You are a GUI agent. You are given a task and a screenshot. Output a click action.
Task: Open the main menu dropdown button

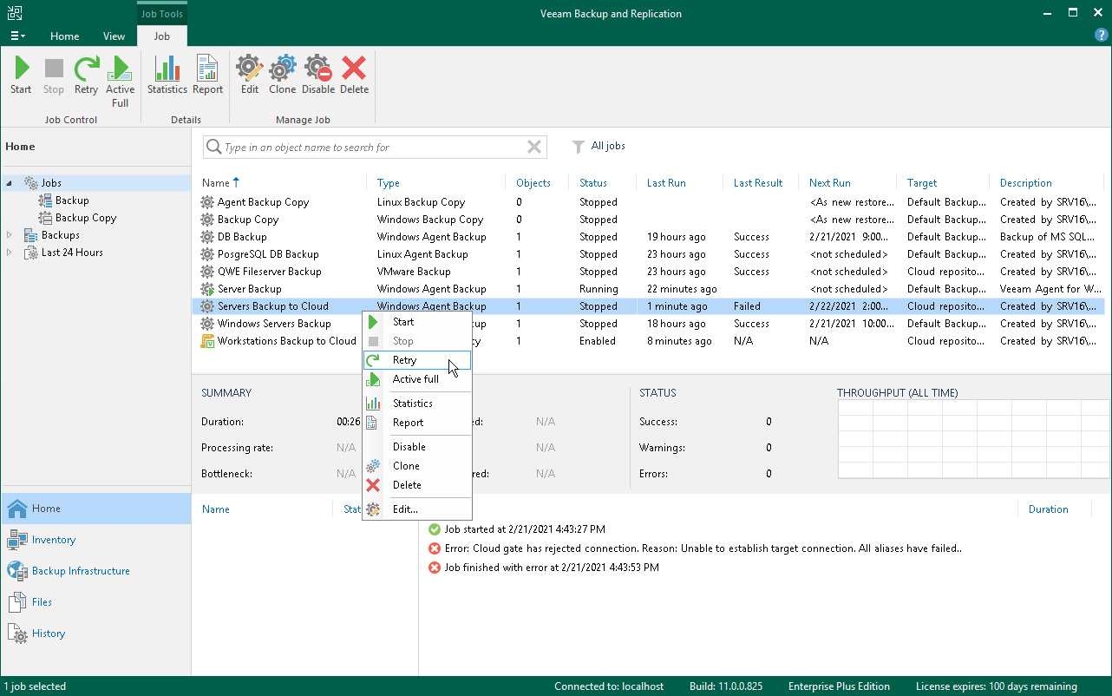click(17, 36)
